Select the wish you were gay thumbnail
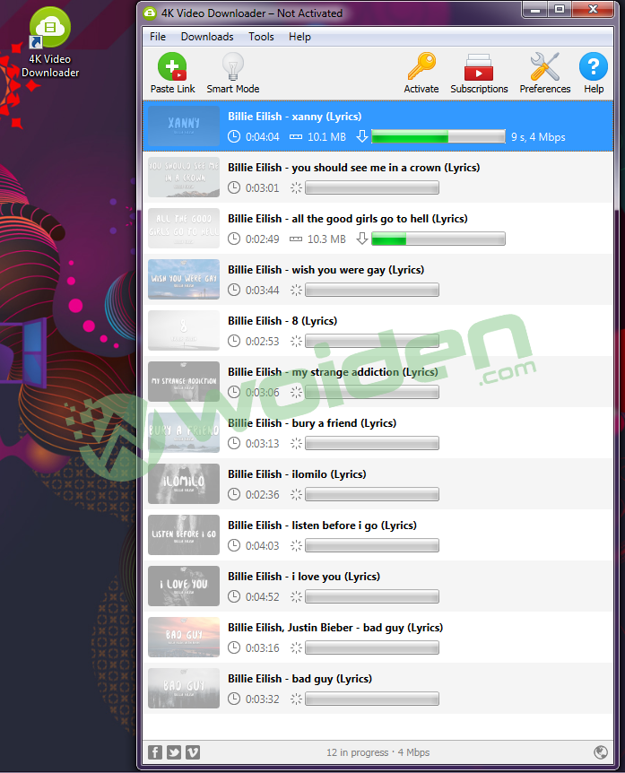This screenshot has width=625, height=773. coord(184,280)
